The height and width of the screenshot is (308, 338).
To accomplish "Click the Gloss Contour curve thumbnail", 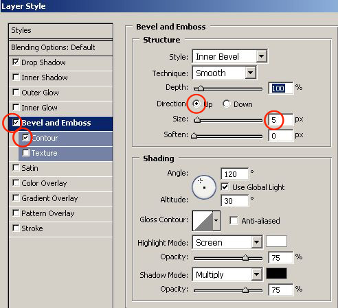I will [203, 221].
